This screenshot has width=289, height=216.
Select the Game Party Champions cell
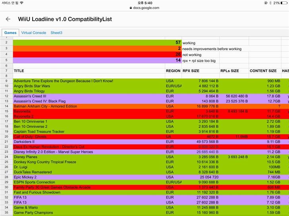(x=89, y=212)
